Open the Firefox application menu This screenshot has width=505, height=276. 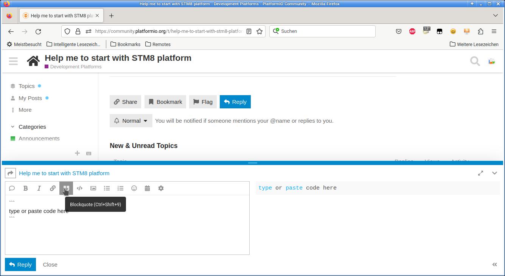click(x=494, y=31)
